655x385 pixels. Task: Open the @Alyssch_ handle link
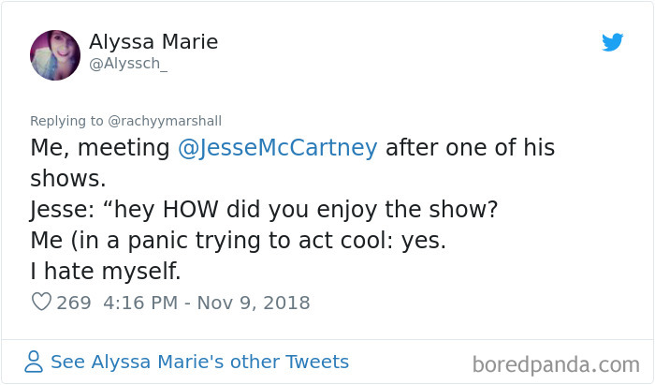pos(127,65)
